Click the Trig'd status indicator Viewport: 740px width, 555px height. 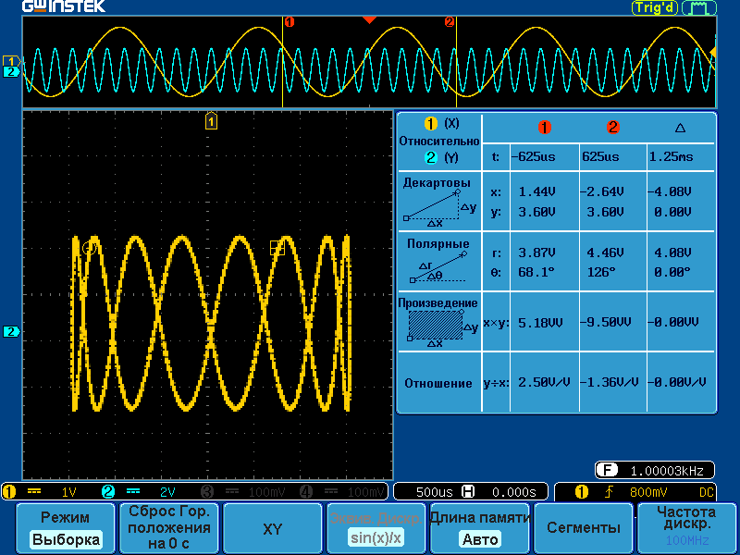[x=654, y=8]
